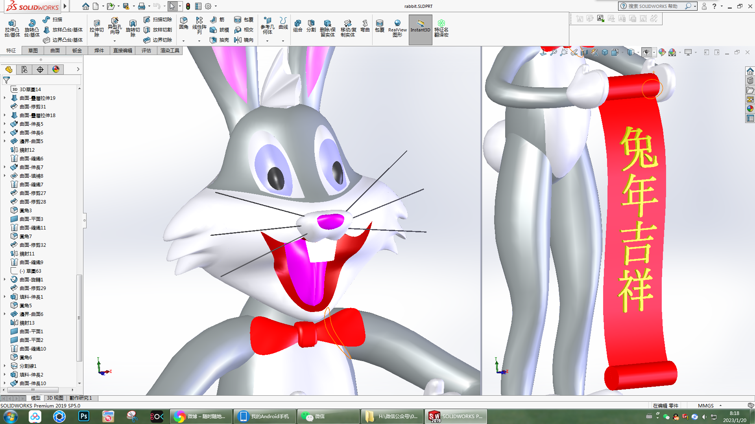
Task: Click the display style cube icon
Action: click(631, 52)
